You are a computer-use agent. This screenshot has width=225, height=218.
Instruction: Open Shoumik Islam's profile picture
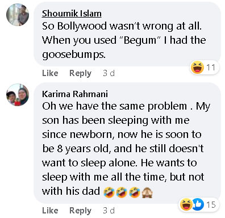(x=18, y=15)
